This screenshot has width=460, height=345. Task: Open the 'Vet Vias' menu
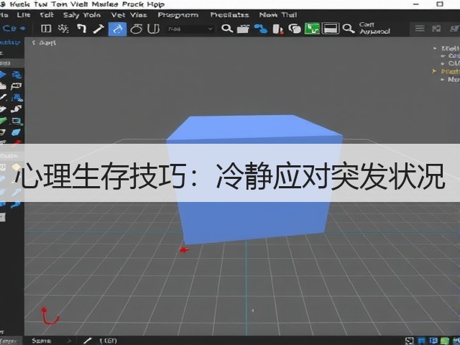coord(129,14)
